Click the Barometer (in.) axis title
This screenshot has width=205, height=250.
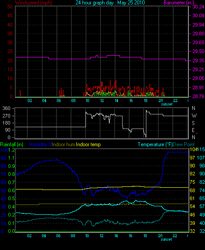point(179,3)
